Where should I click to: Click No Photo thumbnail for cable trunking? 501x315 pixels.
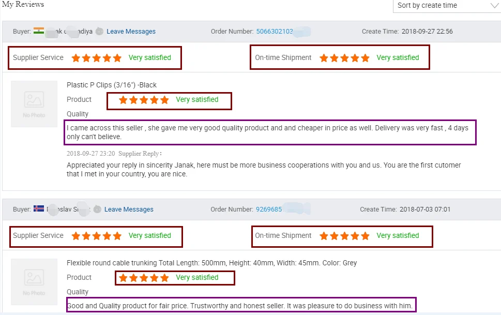34,282
